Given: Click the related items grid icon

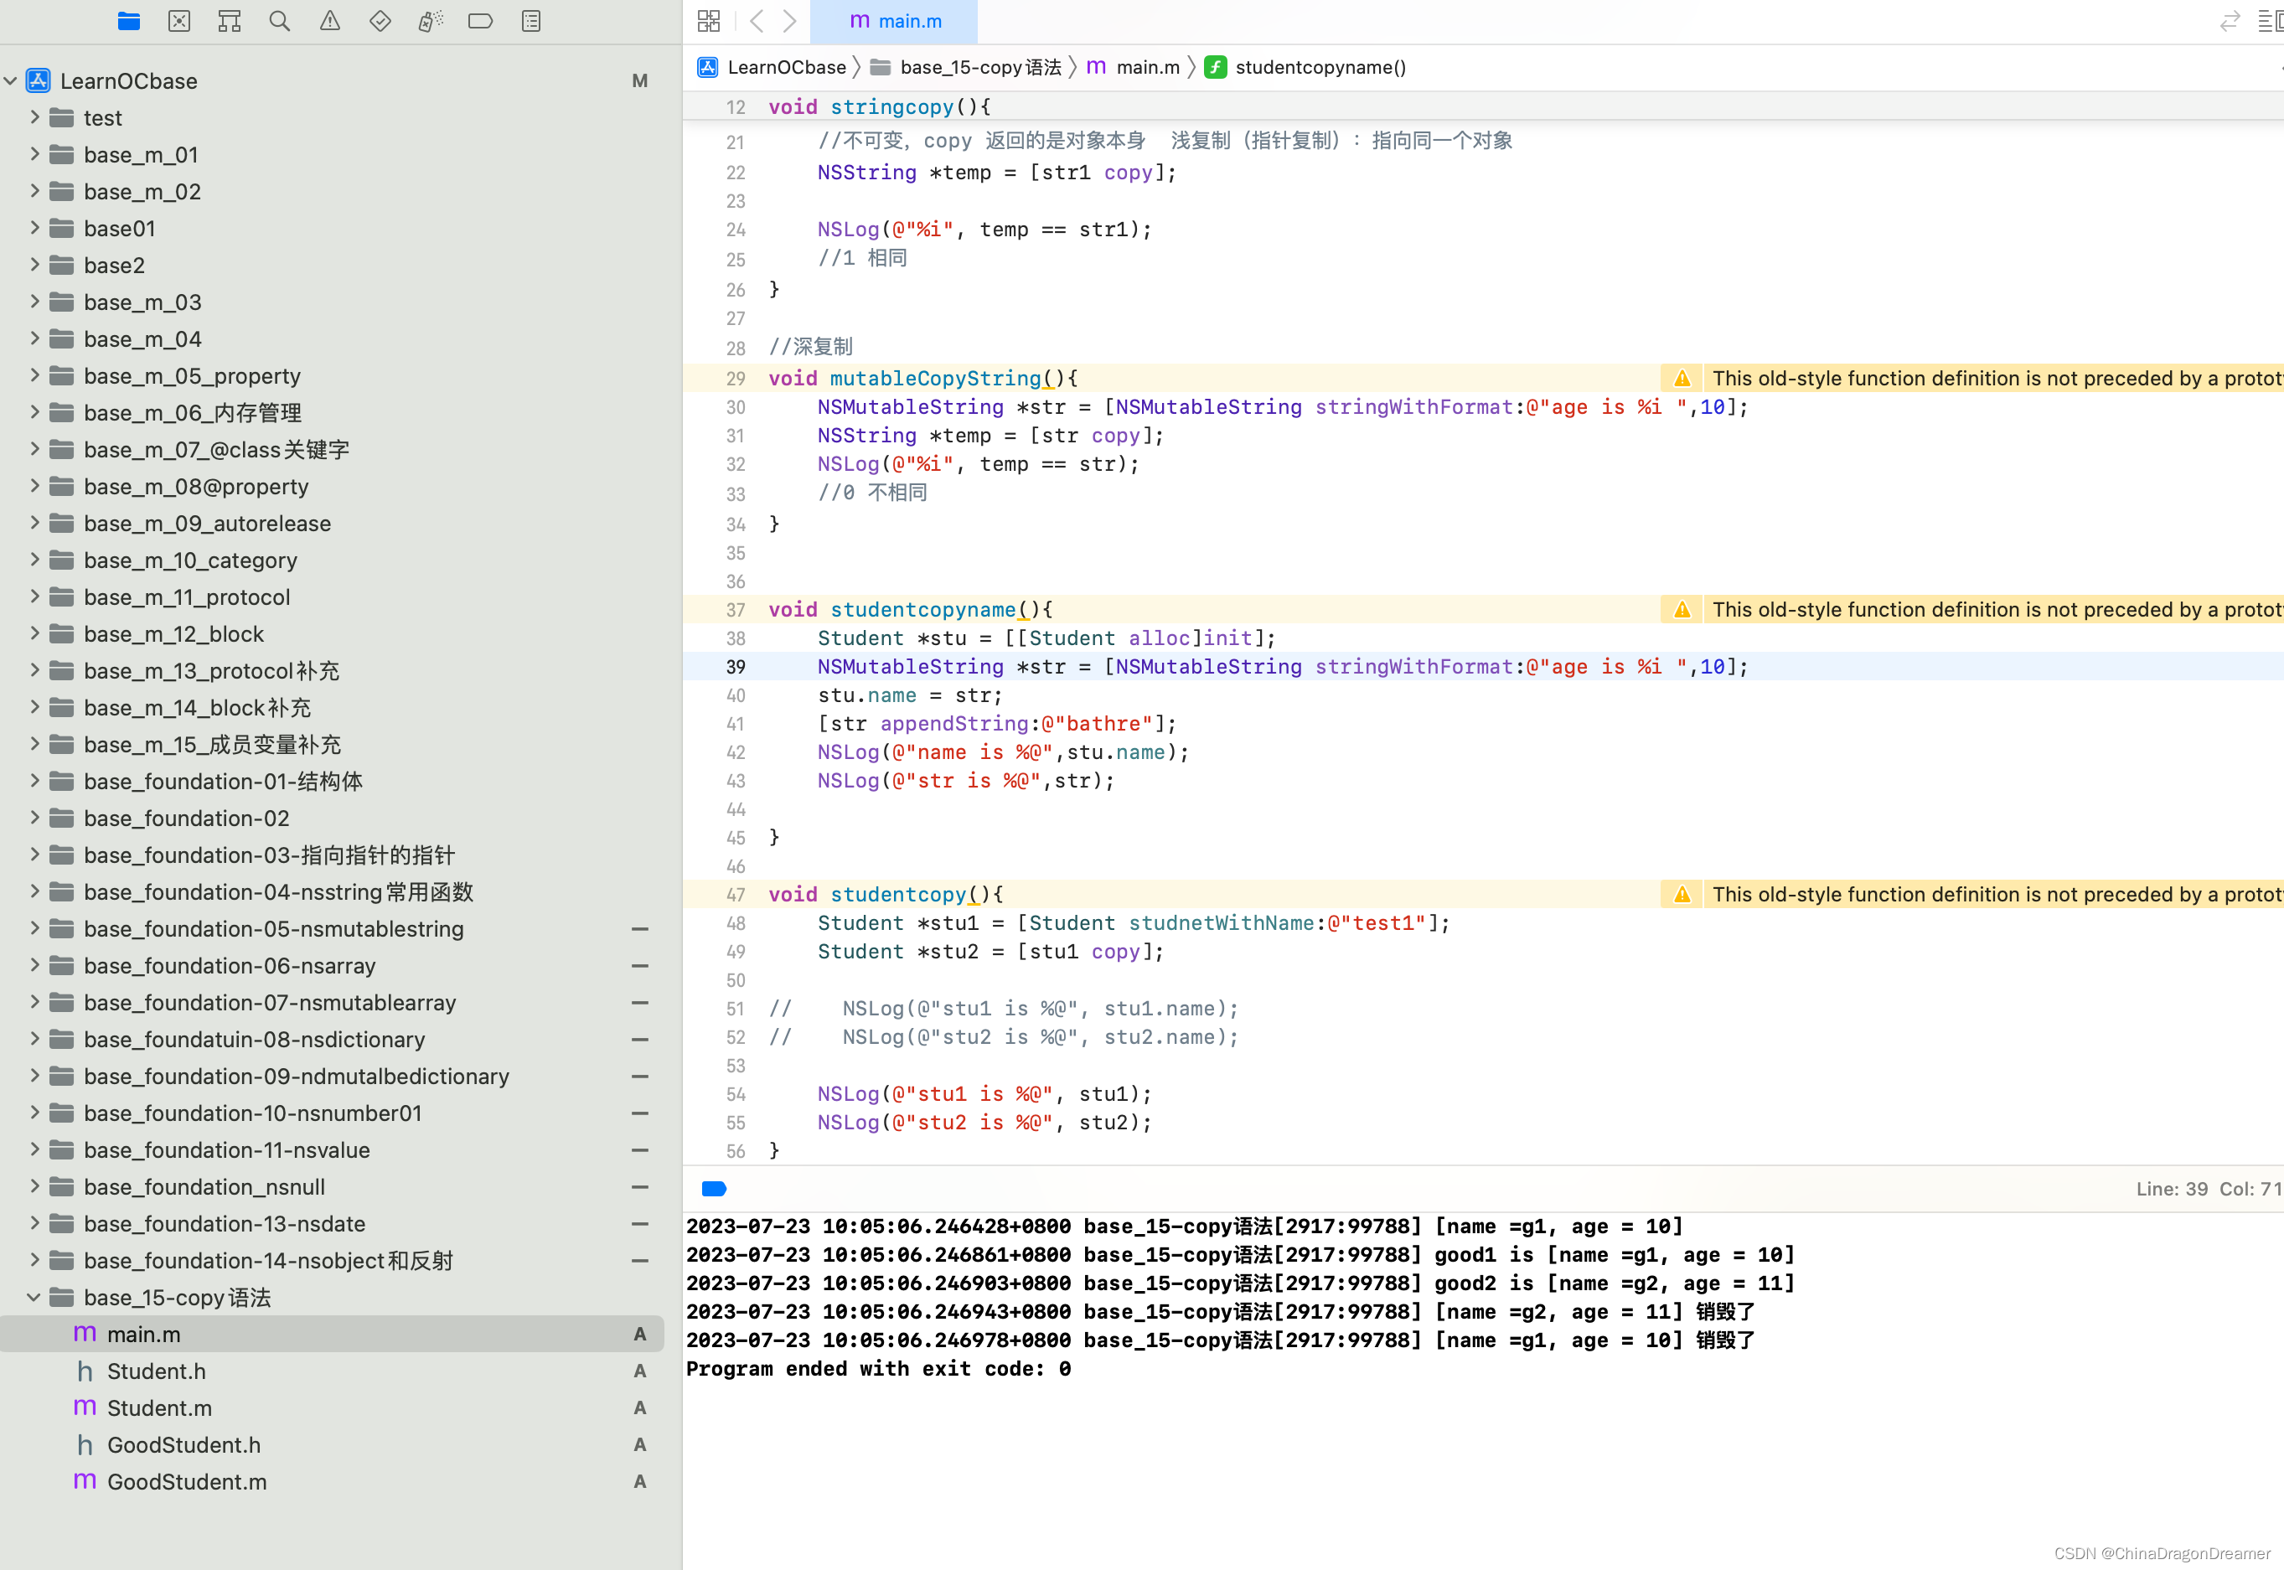Looking at the screenshot, I should tap(708, 21).
